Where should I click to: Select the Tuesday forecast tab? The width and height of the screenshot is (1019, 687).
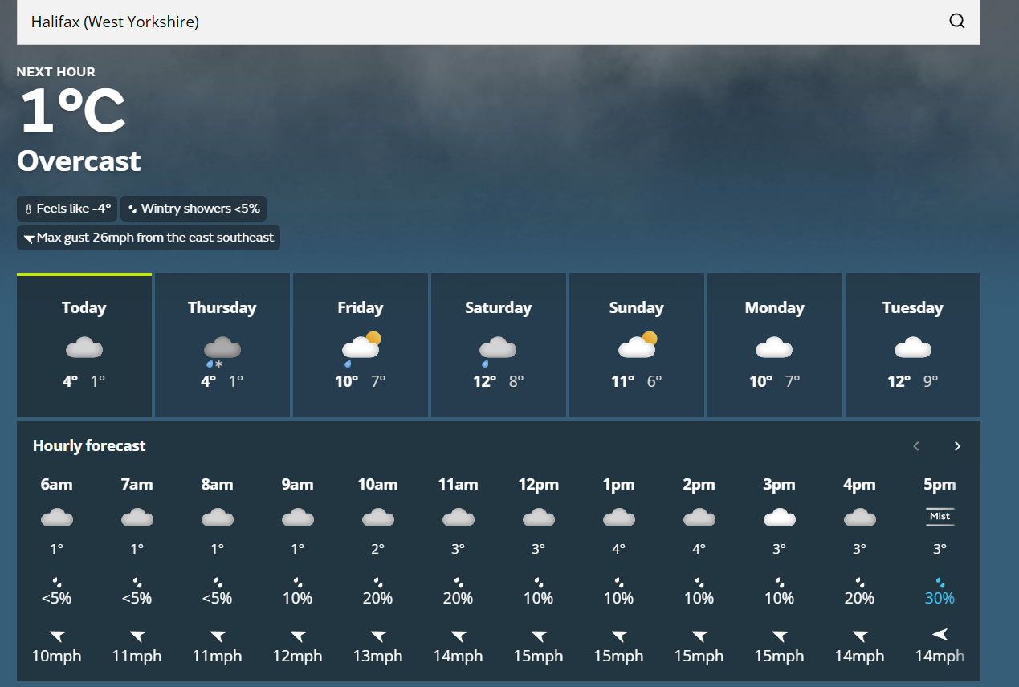(913, 345)
